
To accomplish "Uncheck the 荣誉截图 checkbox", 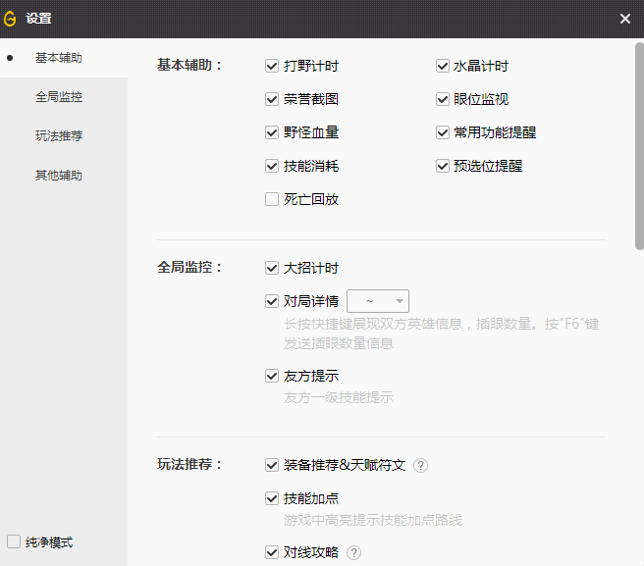I will click(x=272, y=100).
